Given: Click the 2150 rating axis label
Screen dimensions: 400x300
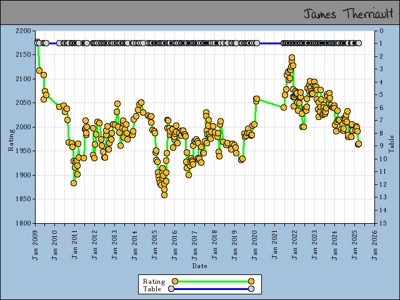Looking at the screenshot, I should (x=23, y=55).
